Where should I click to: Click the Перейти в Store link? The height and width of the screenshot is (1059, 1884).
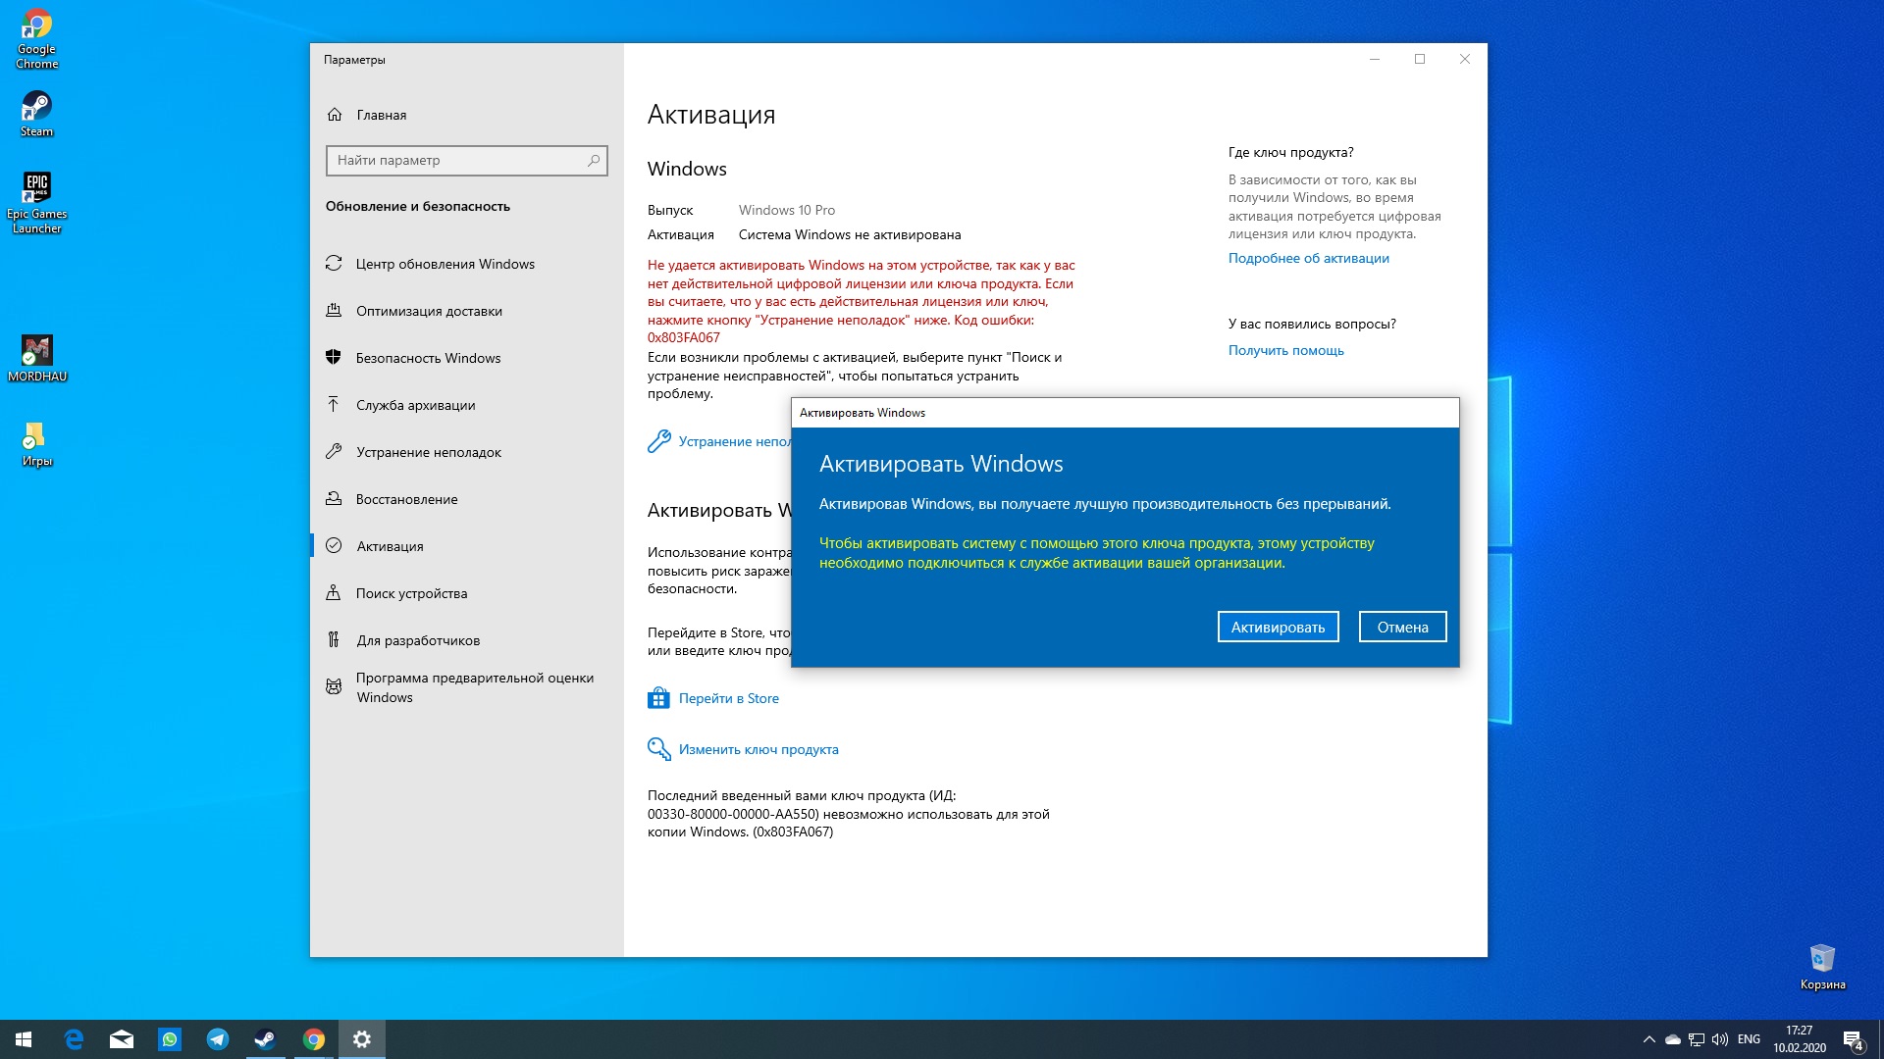pyautogui.click(x=728, y=698)
